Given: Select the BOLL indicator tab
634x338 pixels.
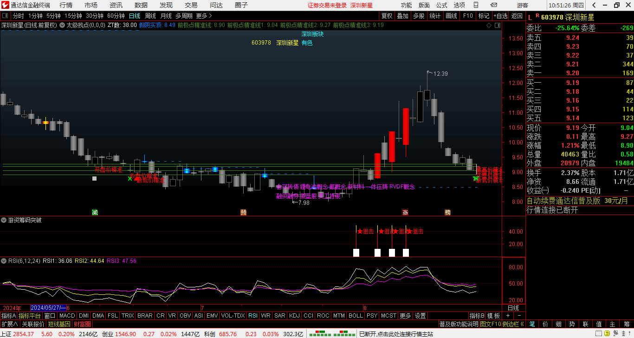Looking at the screenshot, I should [356, 316].
